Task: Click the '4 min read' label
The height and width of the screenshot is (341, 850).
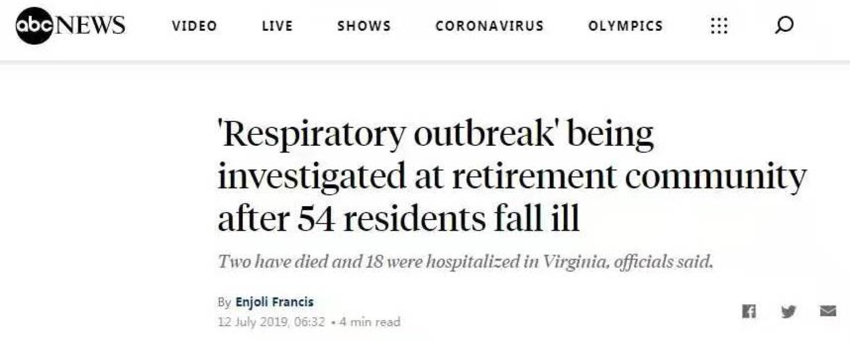Action: tap(370, 322)
